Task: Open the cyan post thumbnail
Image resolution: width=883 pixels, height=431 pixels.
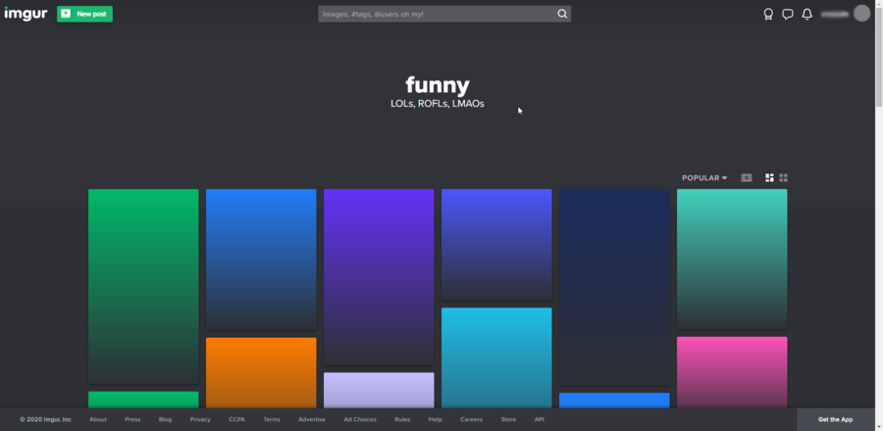Action: coord(496,358)
